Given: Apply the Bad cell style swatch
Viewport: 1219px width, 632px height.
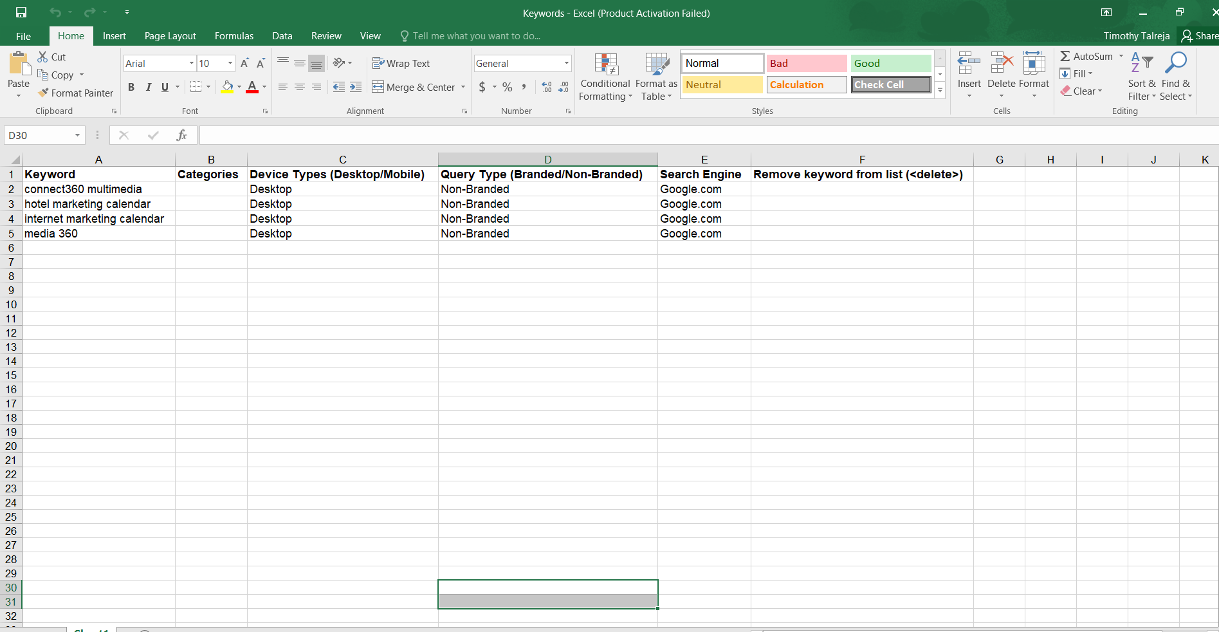Looking at the screenshot, I should pos(807,63).
